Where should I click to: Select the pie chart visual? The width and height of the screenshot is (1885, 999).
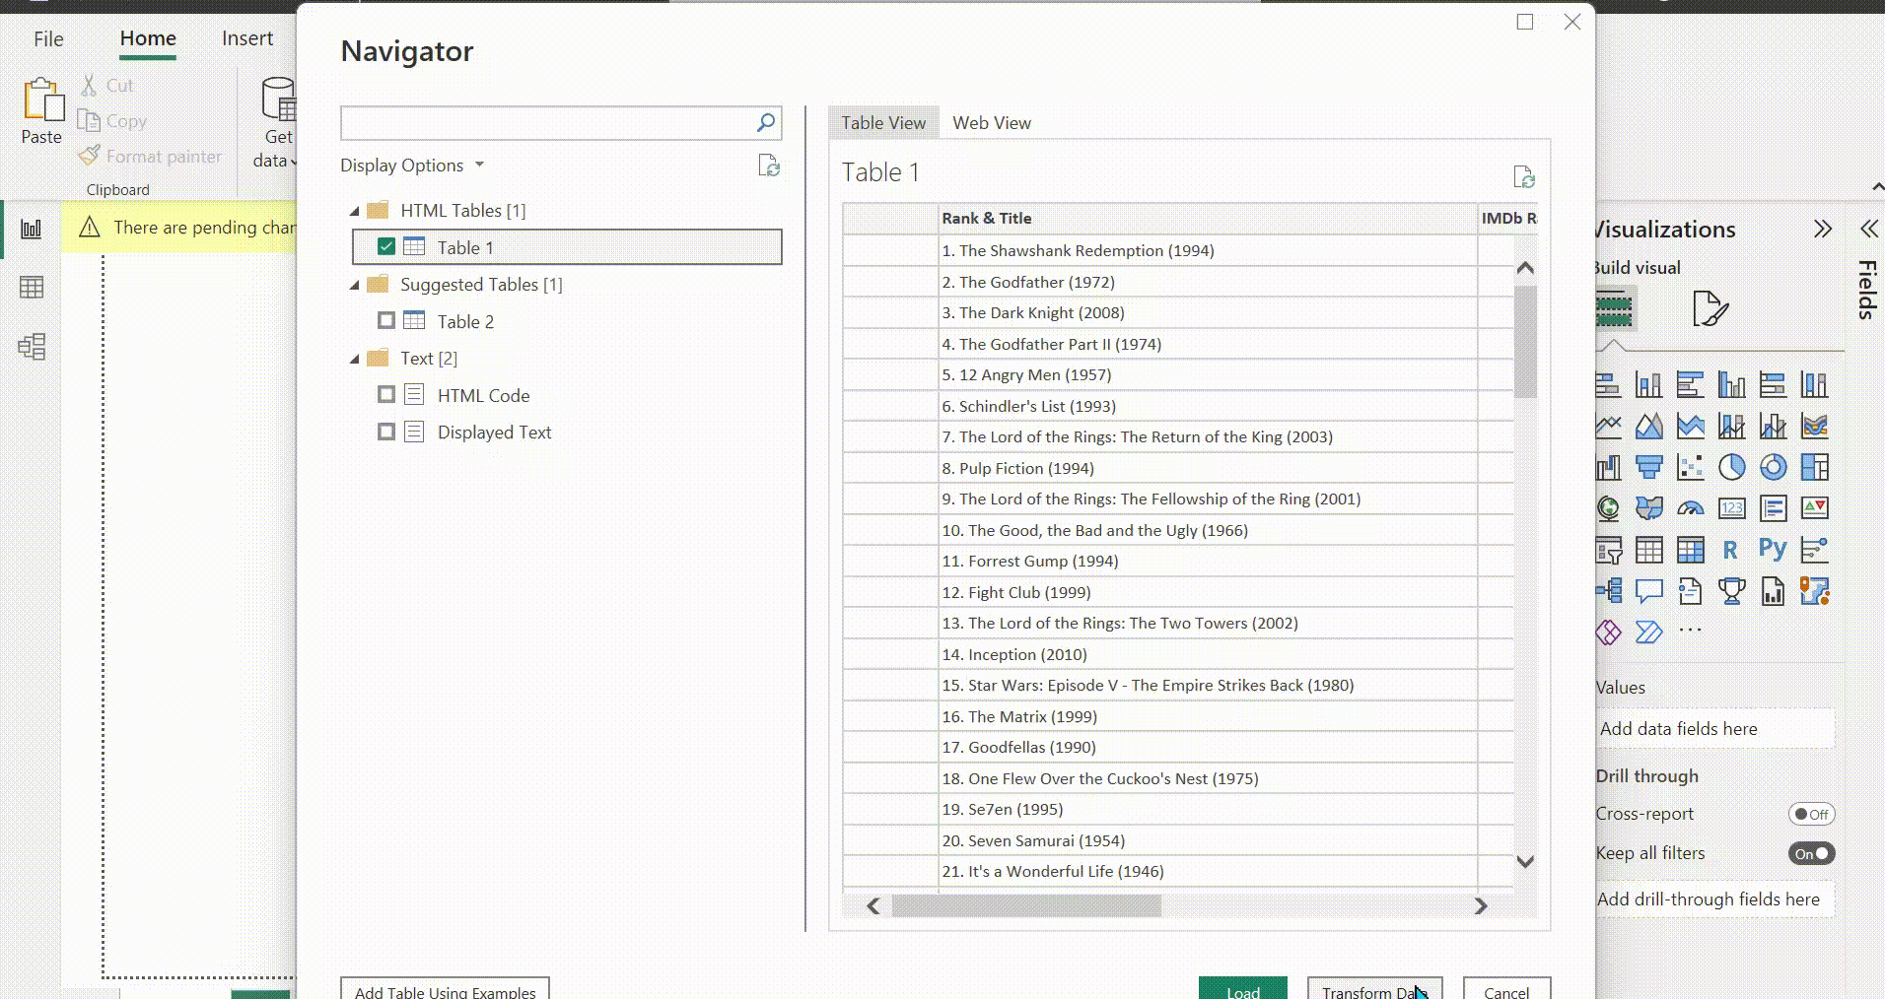tap(1731, 467)
